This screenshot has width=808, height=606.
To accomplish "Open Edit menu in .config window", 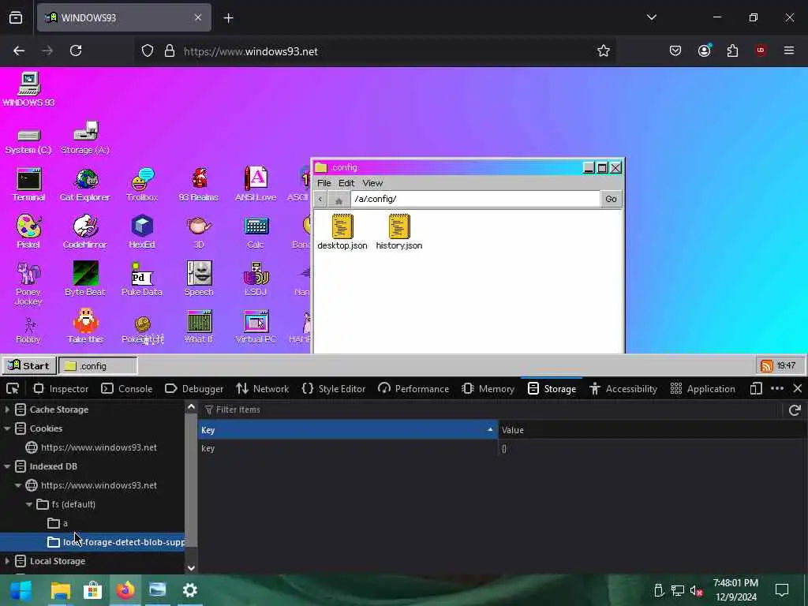I will [x=346, y=183].
